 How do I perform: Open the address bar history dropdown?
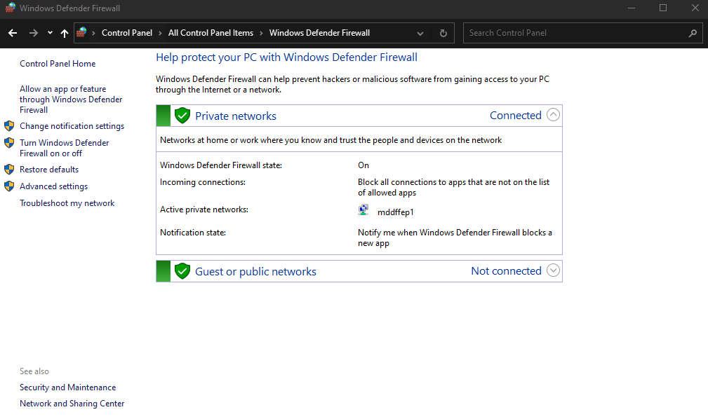pos(420,34)
